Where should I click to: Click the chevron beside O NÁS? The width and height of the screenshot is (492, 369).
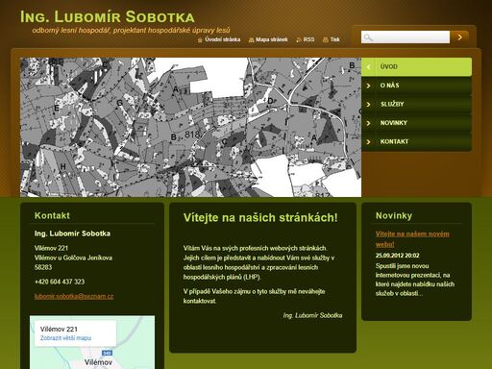coord(368,86)
